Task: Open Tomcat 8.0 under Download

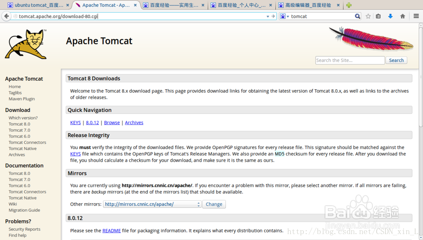Action: click(19, 124)
